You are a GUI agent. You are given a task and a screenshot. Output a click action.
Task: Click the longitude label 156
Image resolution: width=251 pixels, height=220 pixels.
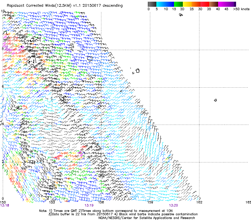pyautogui.click(x=101, y=202)
